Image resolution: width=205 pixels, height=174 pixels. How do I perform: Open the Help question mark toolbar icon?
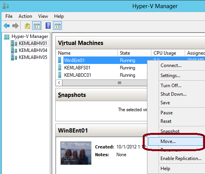pos(48,26)
